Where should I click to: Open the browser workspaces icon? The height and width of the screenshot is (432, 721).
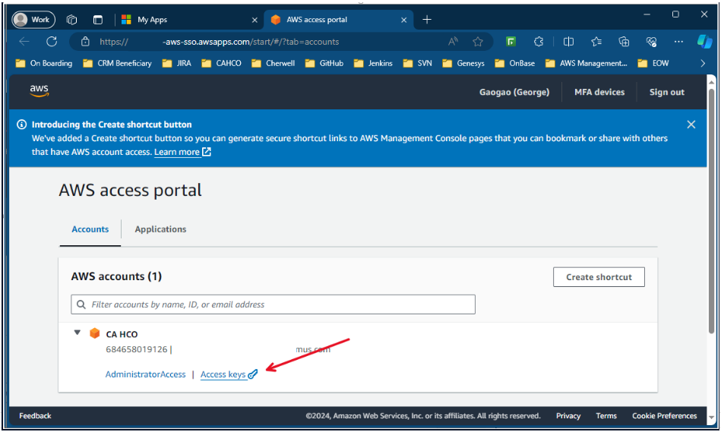71,20
